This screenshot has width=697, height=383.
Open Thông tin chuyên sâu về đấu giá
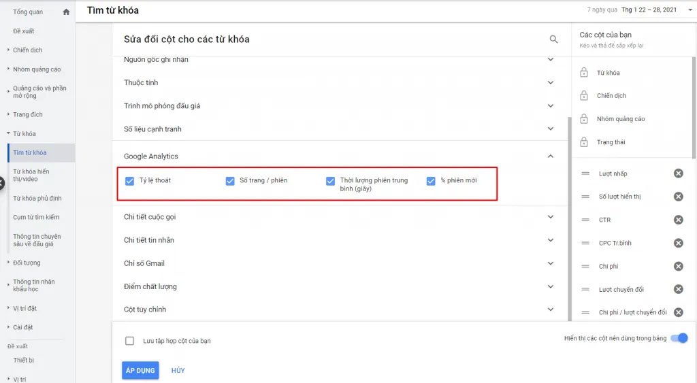[37, 240]
